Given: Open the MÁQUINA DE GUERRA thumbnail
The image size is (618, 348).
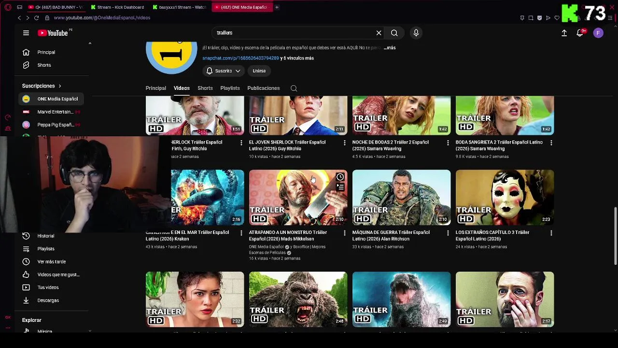Looking at the screenshot, I should coord(401,197).
